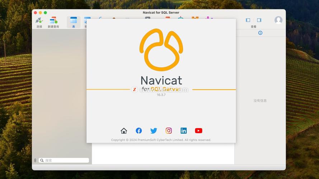Click the up-down arrows beside search
Viewport: 319px width, 179px height.
click(35, 160)
